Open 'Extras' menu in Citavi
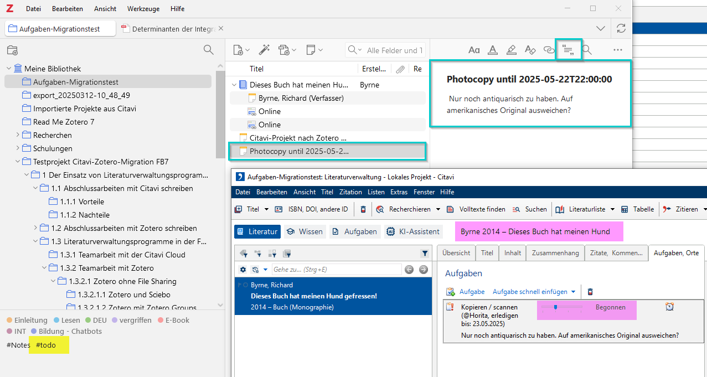This screenshot has height=377, width=707. click(399, 192)
